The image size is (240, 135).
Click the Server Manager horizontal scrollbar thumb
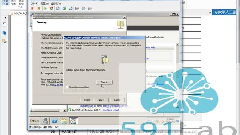46,110
